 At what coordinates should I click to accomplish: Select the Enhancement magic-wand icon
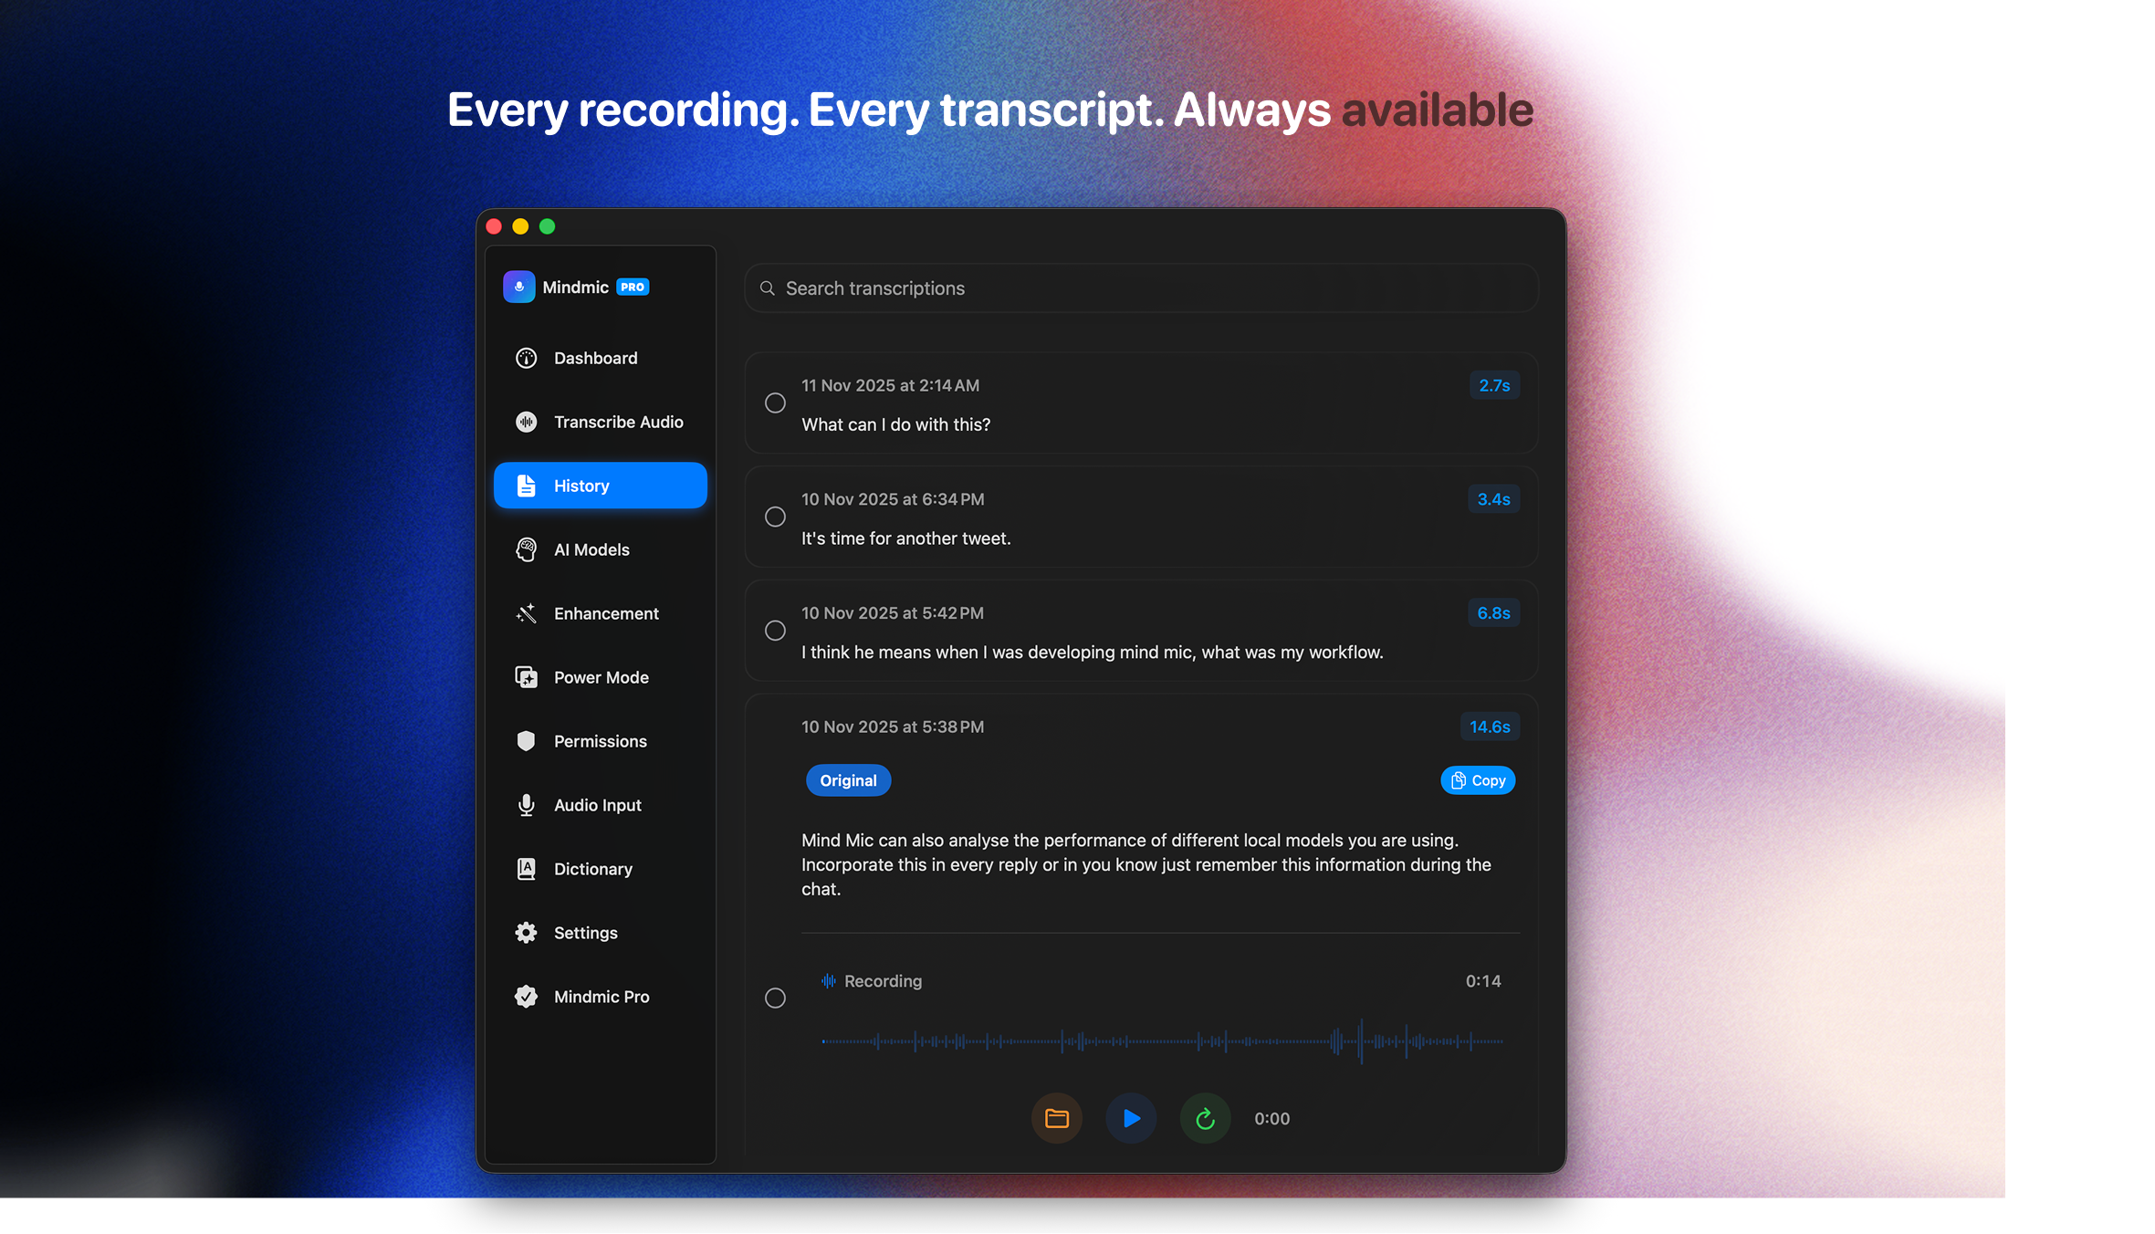point(526,613)
